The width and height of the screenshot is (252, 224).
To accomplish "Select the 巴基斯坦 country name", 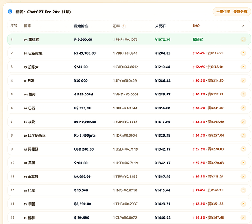I will pyautogui.click(x=35, y=53).
